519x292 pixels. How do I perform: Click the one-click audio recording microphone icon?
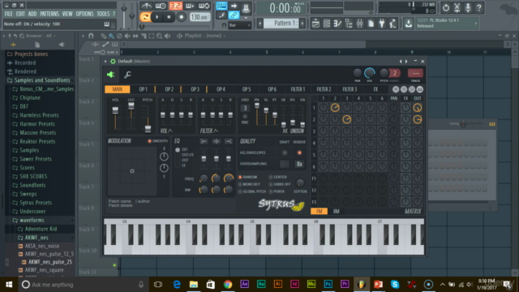[468, 7]
